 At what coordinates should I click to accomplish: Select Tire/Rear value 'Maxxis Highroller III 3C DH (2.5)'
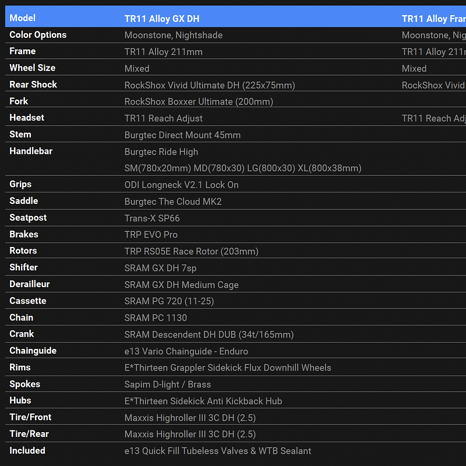(x=190, y=434)
